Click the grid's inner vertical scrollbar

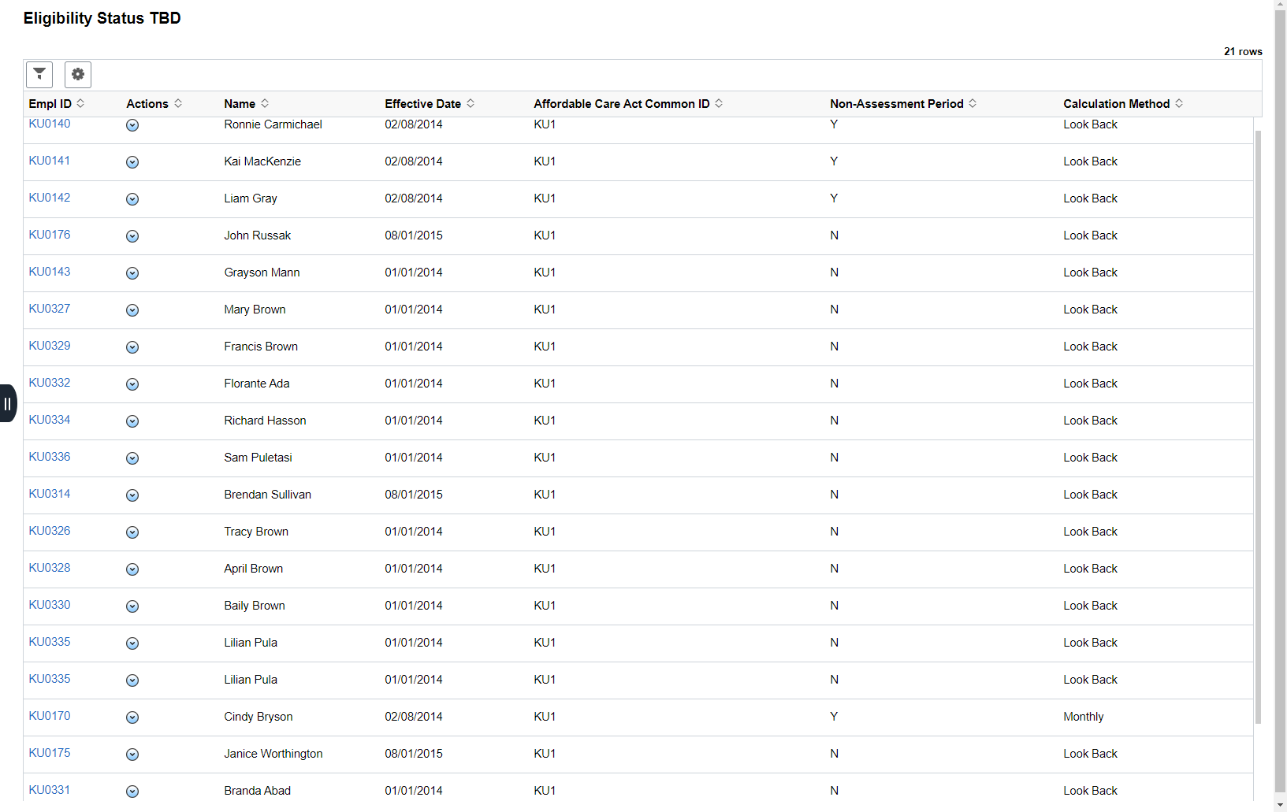point(1258,425)
